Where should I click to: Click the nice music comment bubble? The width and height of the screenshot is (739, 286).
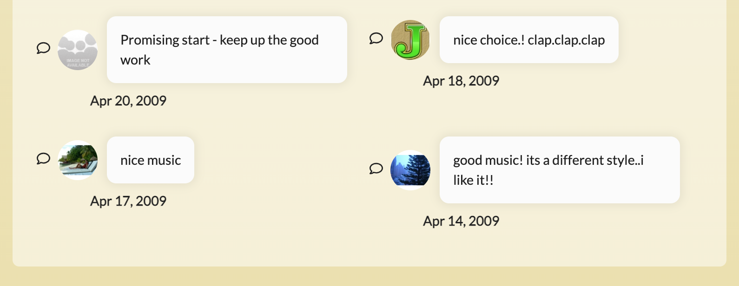point(150,160)
